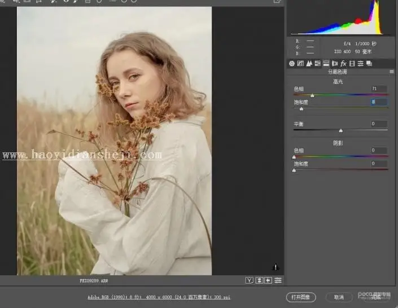This screenshot has height=308, width=398.
Task: Click the shadows saturation (饱和度) slider handle
Action: tap(294, 170)
